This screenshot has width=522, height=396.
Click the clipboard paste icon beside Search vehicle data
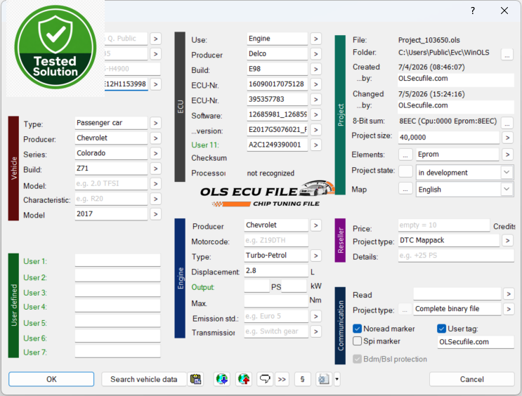196,379
